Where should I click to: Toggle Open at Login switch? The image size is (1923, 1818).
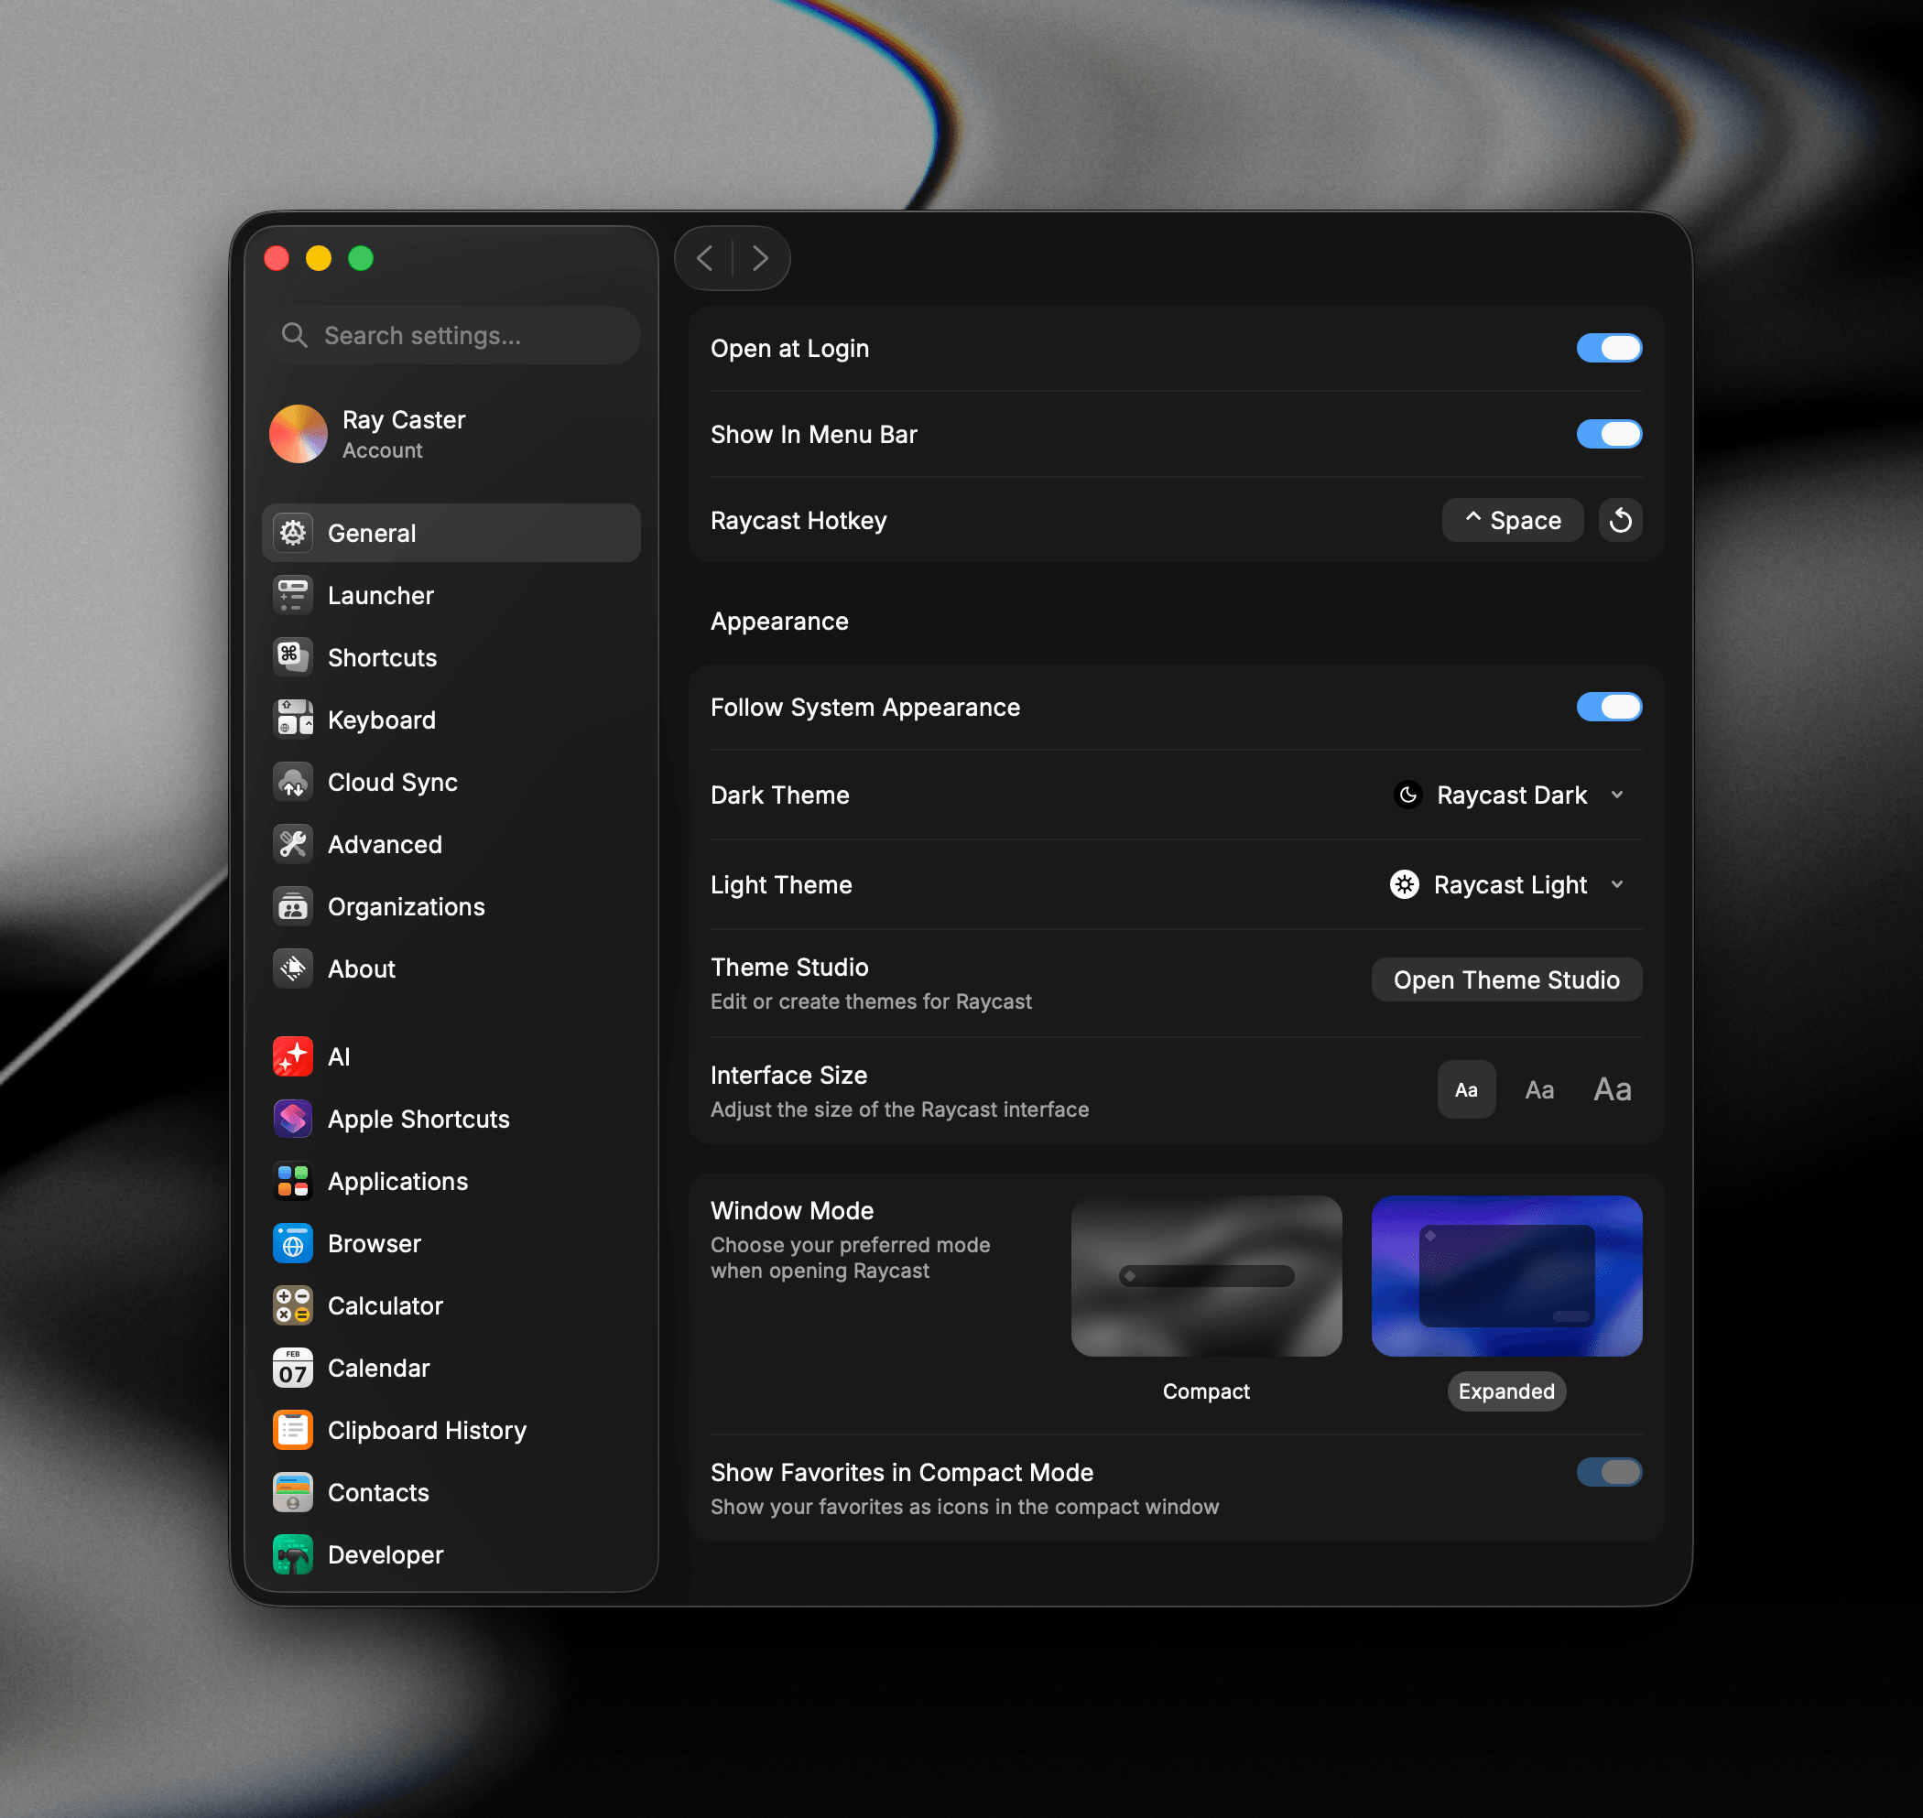pyautogui.click(x=1609, y=348)
